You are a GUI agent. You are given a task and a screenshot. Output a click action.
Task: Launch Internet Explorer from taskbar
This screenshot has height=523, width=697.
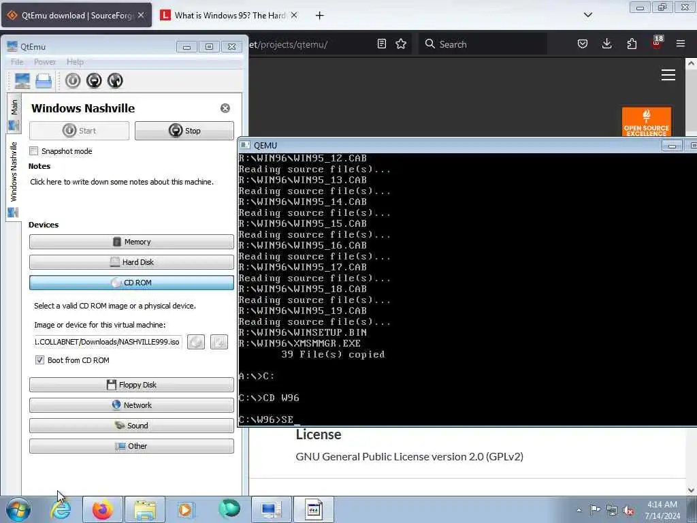pyautogui.click(x=61, y=509)
